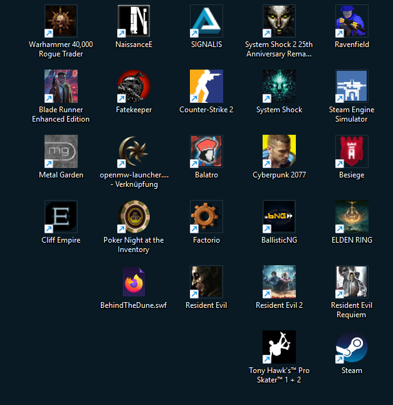Image resolution: width=393 pixels, height=405 pixels.
Task: Click the Poker Night at the Inventory icon
Action: (x=134, y=216)
